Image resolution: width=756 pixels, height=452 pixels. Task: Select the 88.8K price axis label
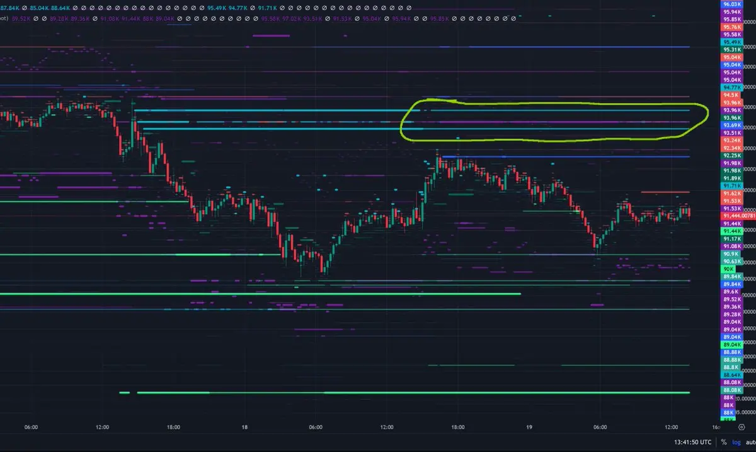click(x=731, y=368)
